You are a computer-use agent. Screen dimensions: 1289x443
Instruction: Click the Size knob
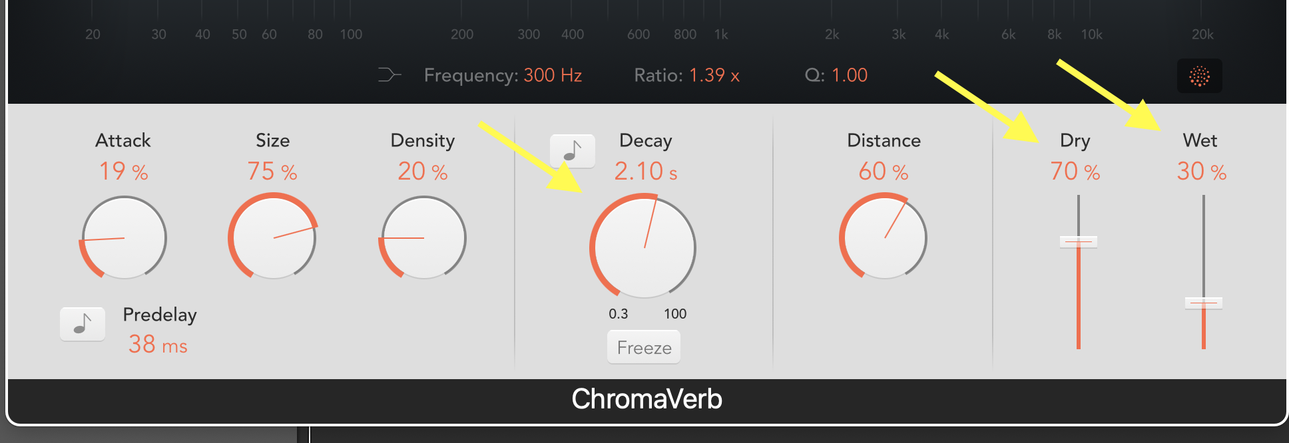pyautogui.click(x=273, y=237)
